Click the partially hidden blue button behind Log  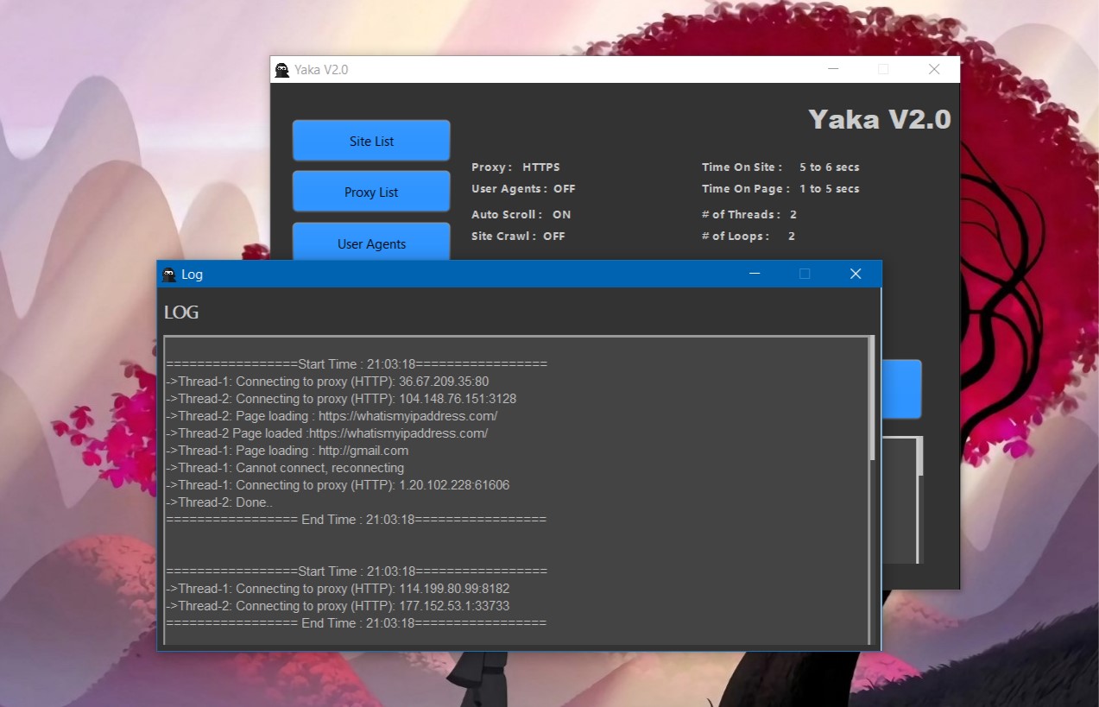[901, 389]
